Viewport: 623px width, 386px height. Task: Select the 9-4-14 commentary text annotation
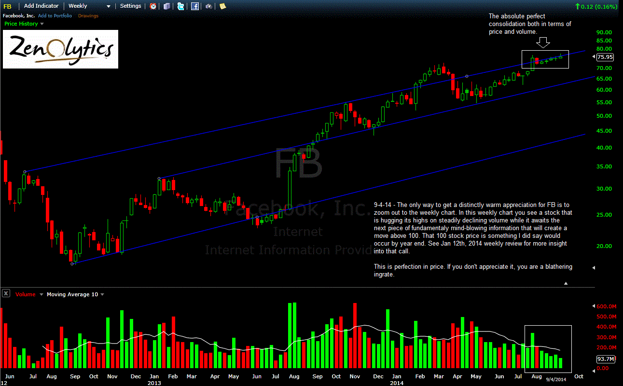pyautogui.click(x=473, y=240)
